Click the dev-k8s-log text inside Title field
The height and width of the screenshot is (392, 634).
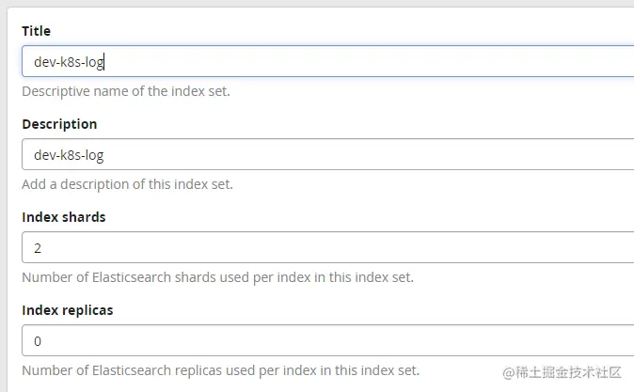[x=68, y=62]
